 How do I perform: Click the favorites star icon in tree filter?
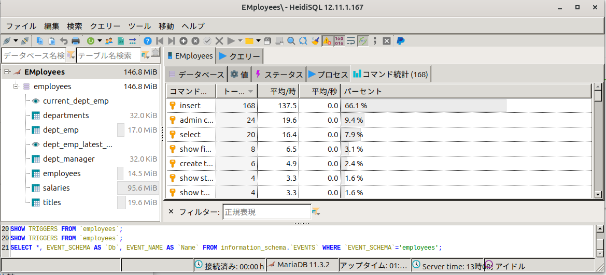pos(156,52)
